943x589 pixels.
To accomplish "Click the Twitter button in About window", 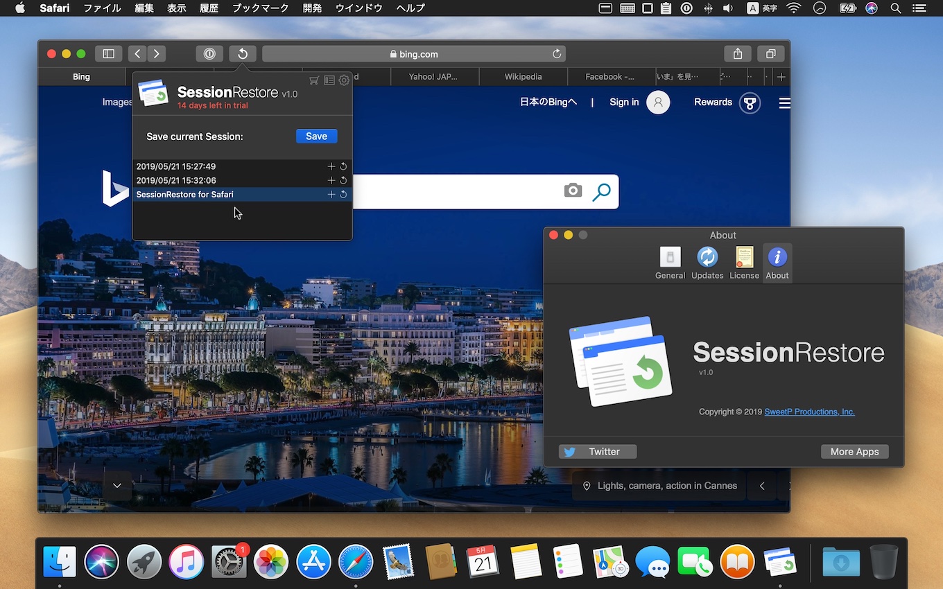I will (x=598, y=452).
